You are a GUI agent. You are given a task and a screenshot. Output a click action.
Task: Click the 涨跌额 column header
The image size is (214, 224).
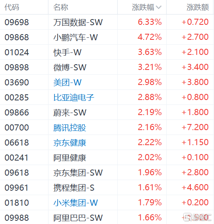click(198, 7)
